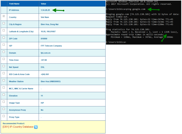This screenshot has width=182, height=134.
Task: Tick the ZIP Code checkbox
Action: [x=4, y=37]
